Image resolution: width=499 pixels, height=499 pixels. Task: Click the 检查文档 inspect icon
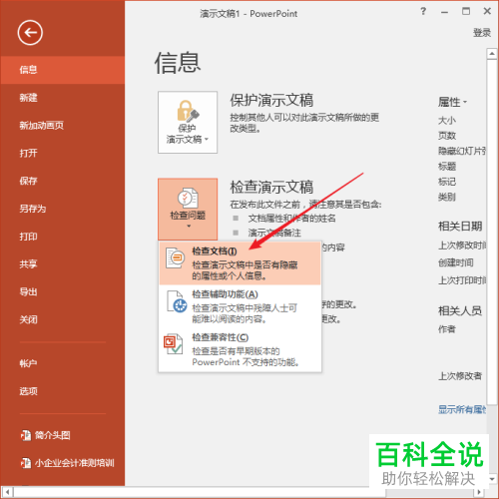coord(175,257)
